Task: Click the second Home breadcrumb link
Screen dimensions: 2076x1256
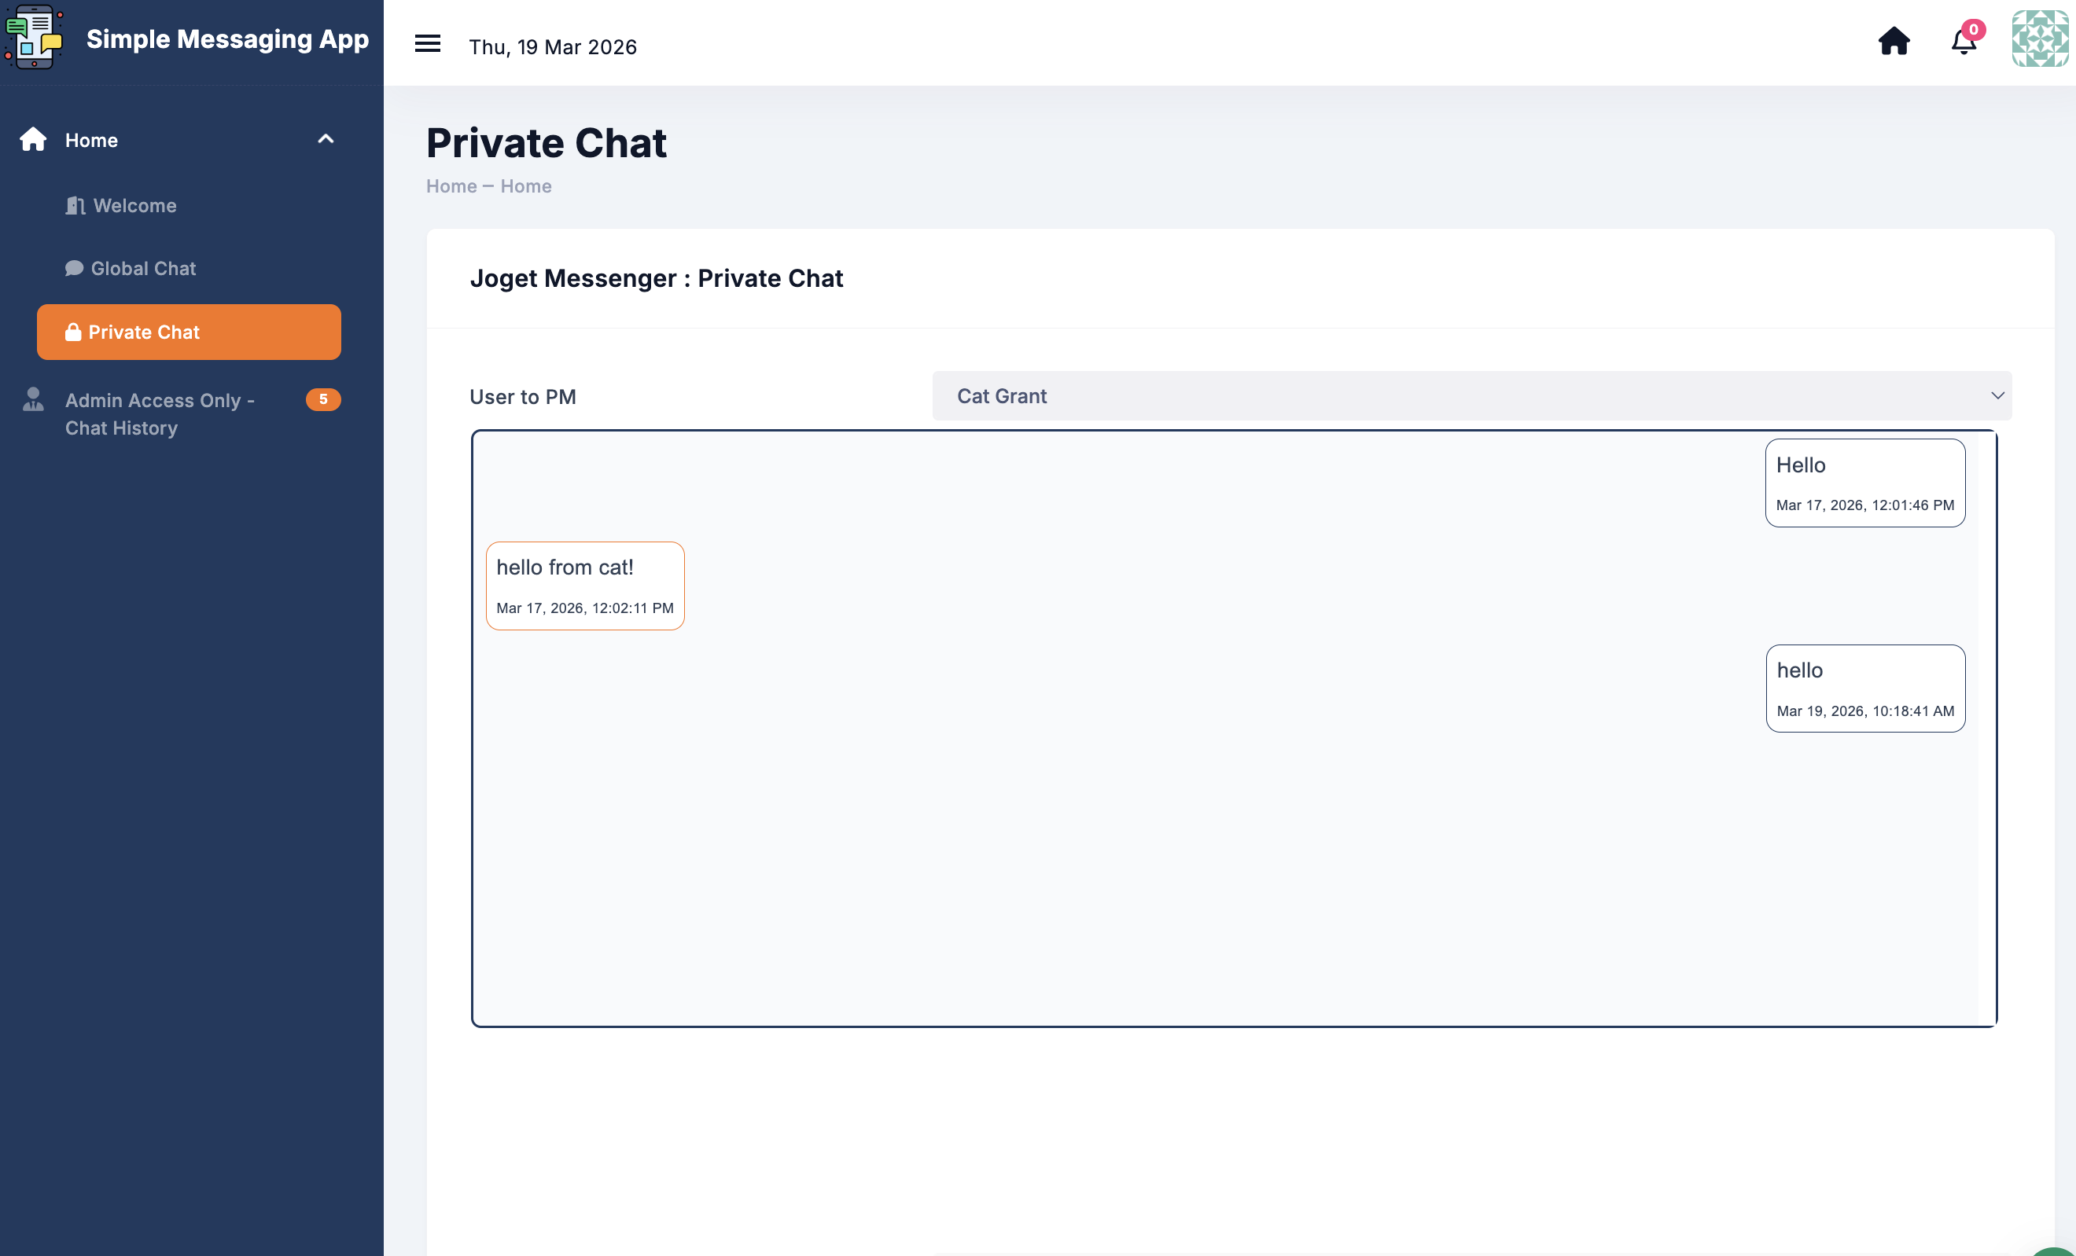Action: coord(526,186)
